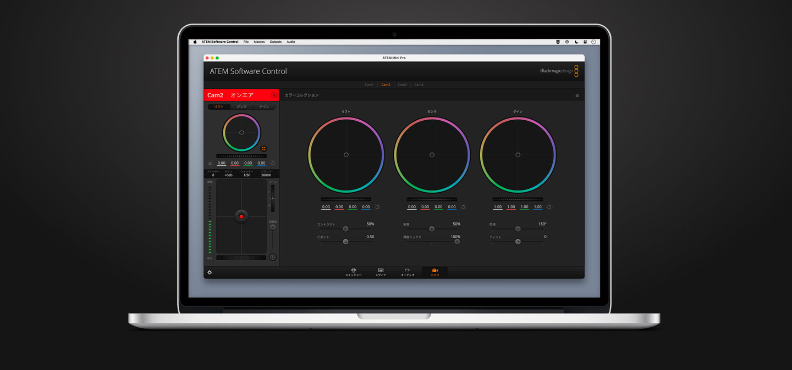Select the カメラ control panel icon
Screen dimensions: 792x370
click(x=435, y=272)
